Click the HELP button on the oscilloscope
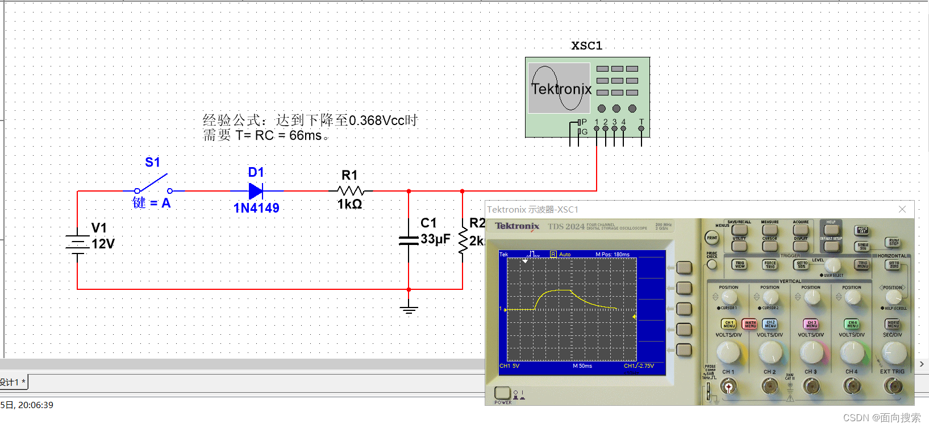Image resolution: width=929 pixels, height=428 pixels. tap(831, 230)
